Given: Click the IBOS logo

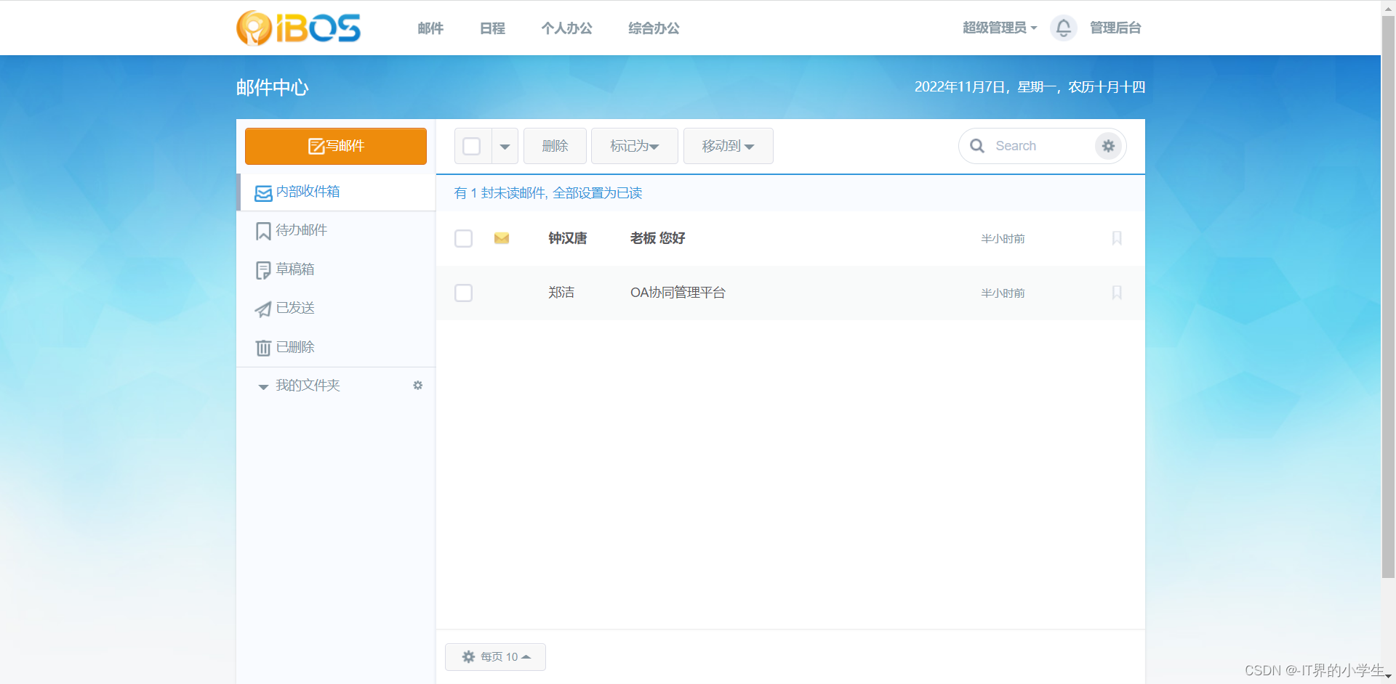Looking at the screenshot, I should [298, 28].
